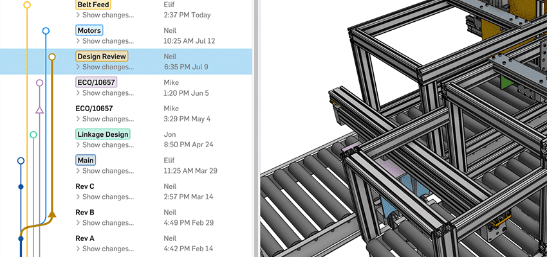
Task: Expand Show changes under Rev B
Action: pyautogui.click(x=105, y=222)
